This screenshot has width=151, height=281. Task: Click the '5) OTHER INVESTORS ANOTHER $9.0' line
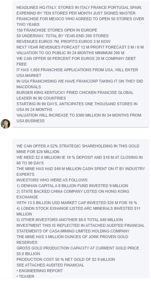tap(70, 220)
